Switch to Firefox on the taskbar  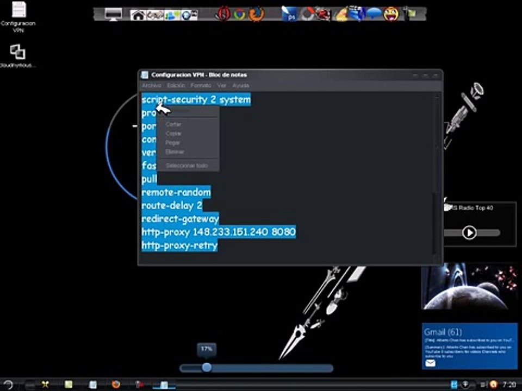[x=115, y=384]
